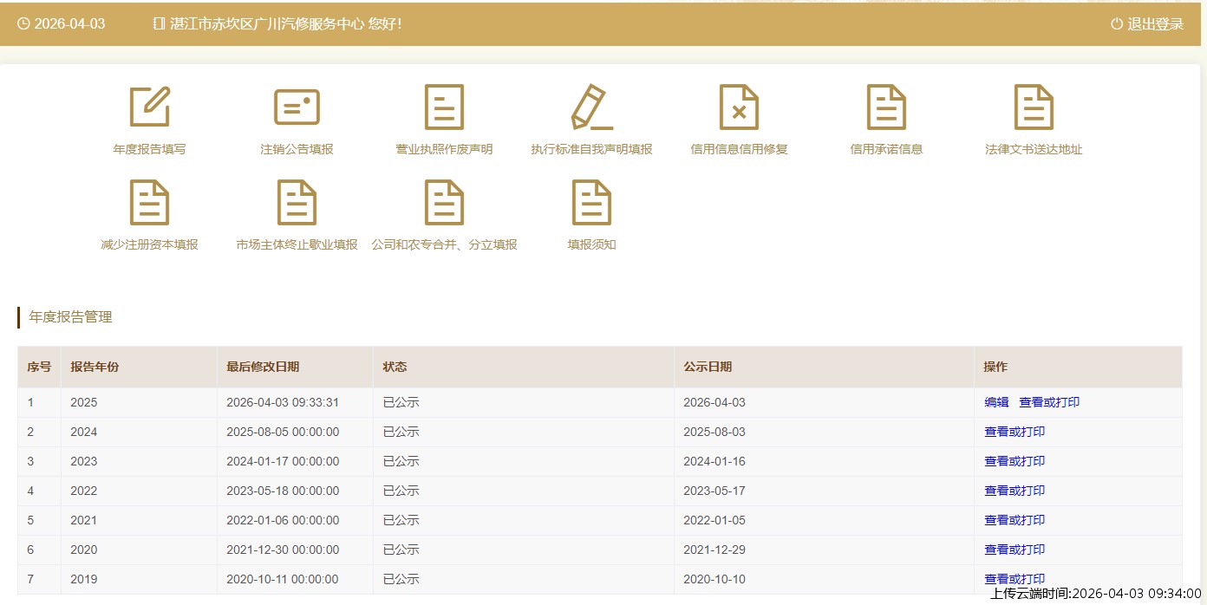This screenshot has height=605, width=1207.
Task: Click 编辑 for the 2025 report
Action: click(996, 402)
